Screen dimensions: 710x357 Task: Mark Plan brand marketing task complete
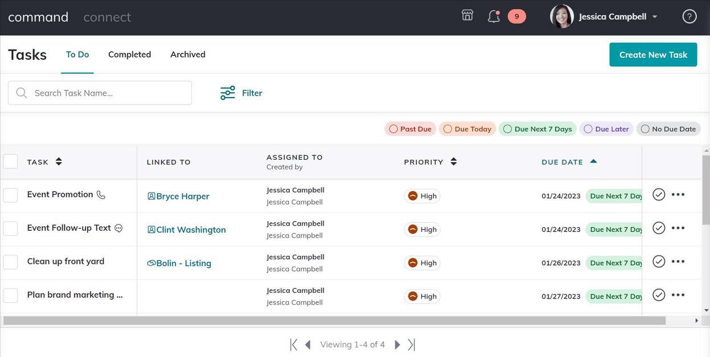click(659, 295)
